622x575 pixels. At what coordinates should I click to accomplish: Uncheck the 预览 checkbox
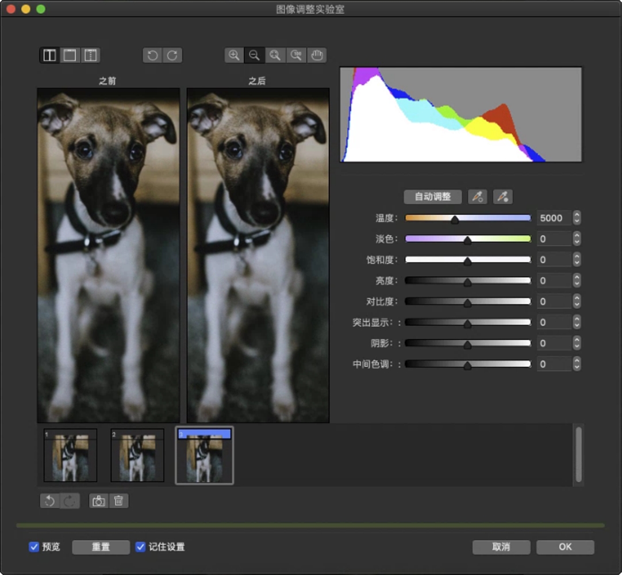(34, 547)
